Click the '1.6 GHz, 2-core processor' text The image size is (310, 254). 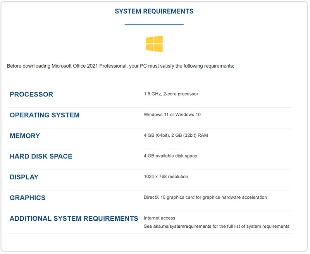click(x=171, y=94)
